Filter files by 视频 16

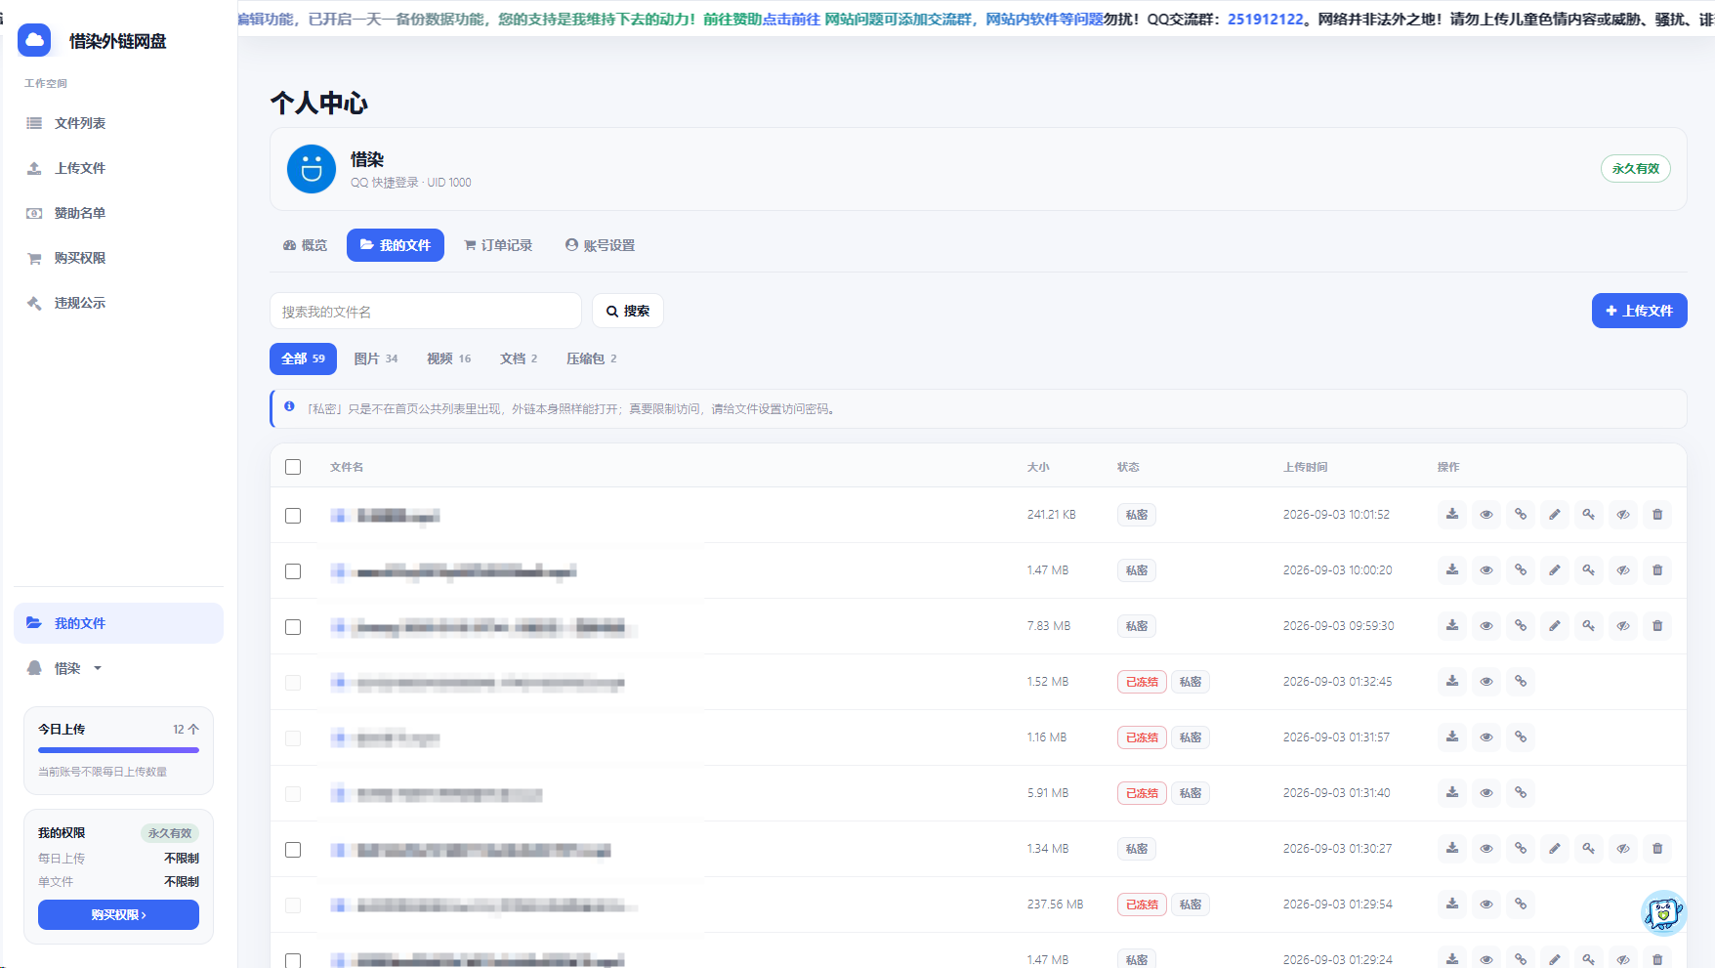(x=449, y=358)
